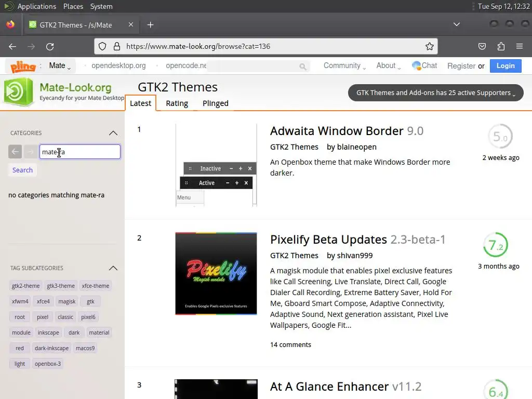
Task: Select the xfce4 tag
Action: 43,301
